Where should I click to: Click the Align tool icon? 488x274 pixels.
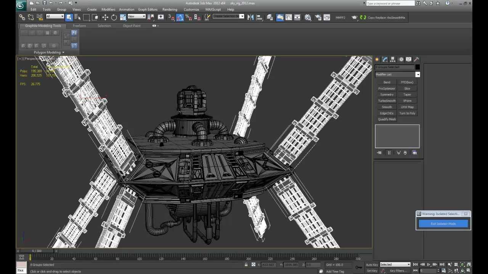click(x=259, y=17)
